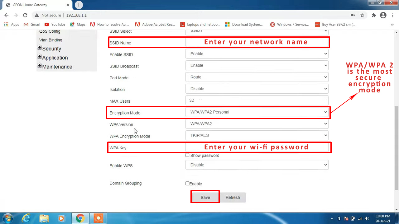This screenshot has height=224, width=399.
Task: Open Chrome's three-dot menu
Action: [392, 15]
